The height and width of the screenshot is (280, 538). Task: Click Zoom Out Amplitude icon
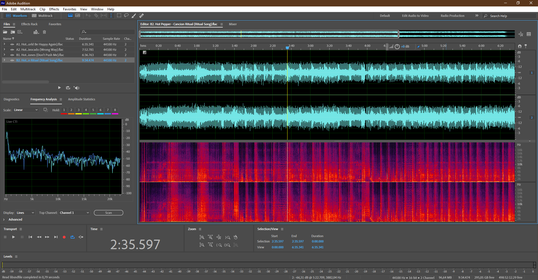(x=202, y=245)
